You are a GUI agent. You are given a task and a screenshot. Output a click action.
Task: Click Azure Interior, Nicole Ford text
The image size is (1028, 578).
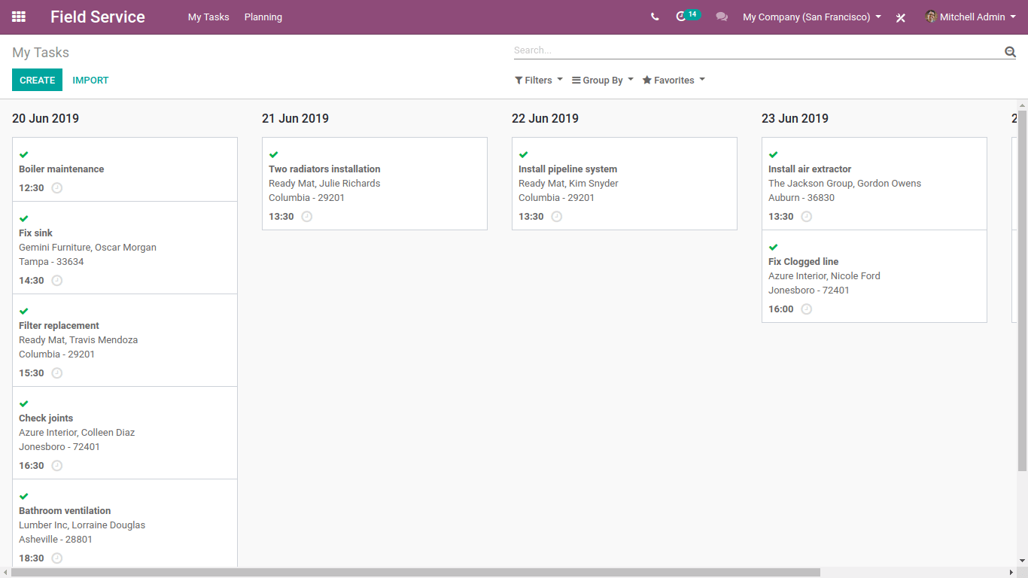[824, 276]
